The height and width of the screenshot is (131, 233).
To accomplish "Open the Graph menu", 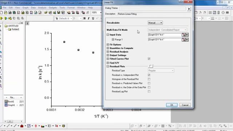I will [25, 8].
